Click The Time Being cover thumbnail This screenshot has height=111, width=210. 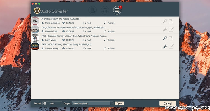pyautogui.click(x=35, y=46)
